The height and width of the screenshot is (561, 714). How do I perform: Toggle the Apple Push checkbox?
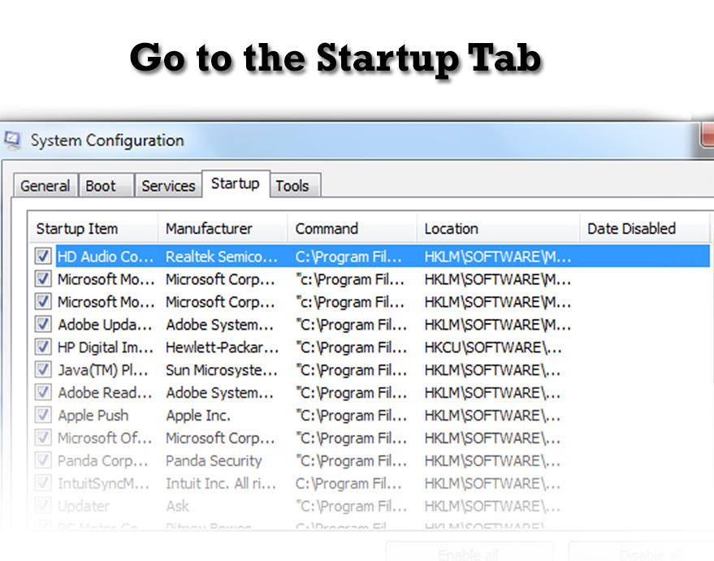(x=42, y=415)
